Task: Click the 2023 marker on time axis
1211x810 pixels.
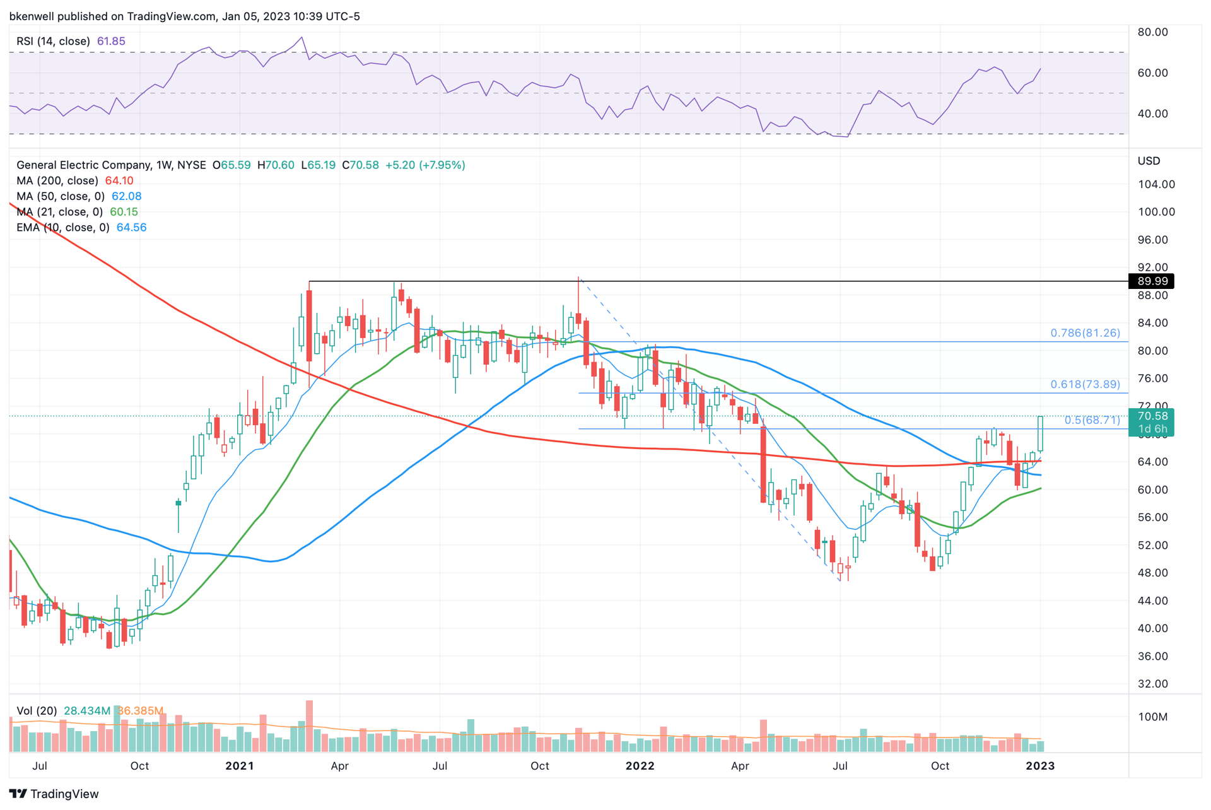Action: point(1040,766)
